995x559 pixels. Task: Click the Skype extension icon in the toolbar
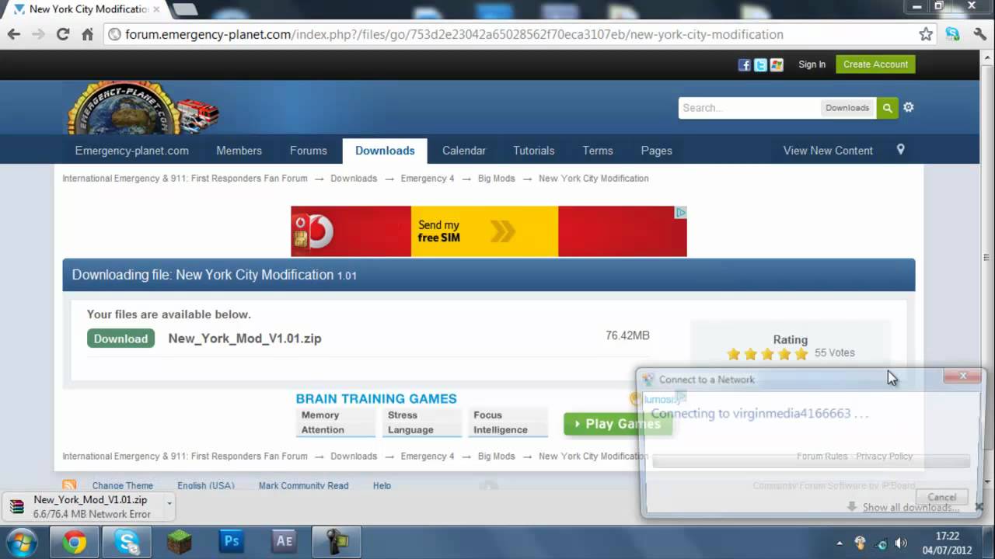coord(952,34)
